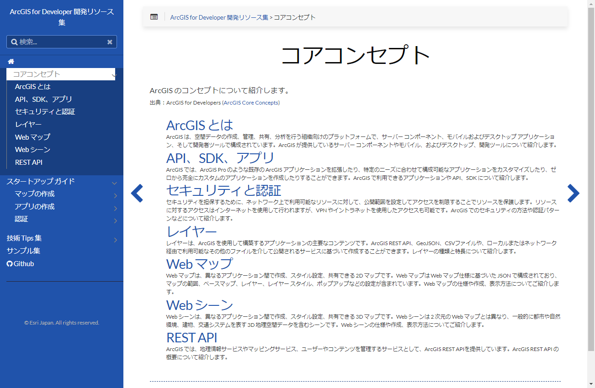Expand the 技術 Tips 集 chevron
This screenshot has width=595, height=388.
tap(115, 240)
